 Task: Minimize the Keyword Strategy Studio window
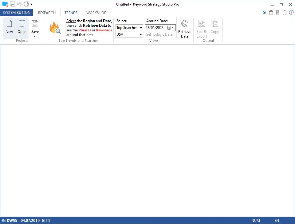pyautogui.click(x=272, y=5)
